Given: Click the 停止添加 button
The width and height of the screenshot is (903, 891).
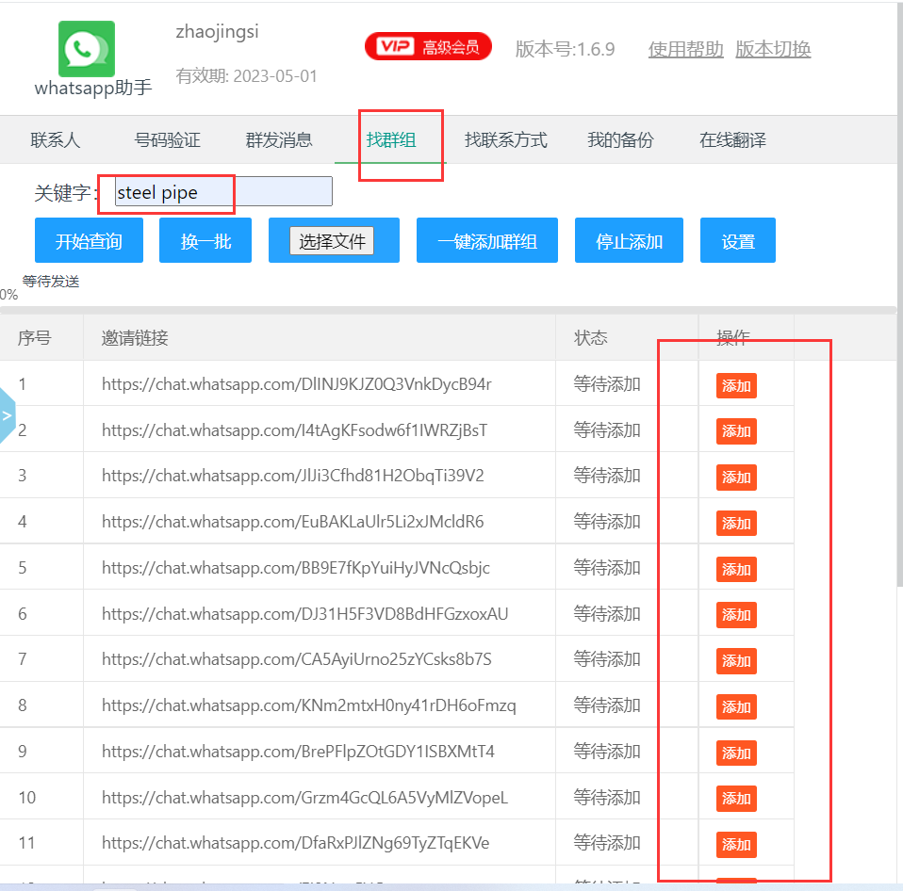Looking at the screenshot, I should (x=630, y=241).
